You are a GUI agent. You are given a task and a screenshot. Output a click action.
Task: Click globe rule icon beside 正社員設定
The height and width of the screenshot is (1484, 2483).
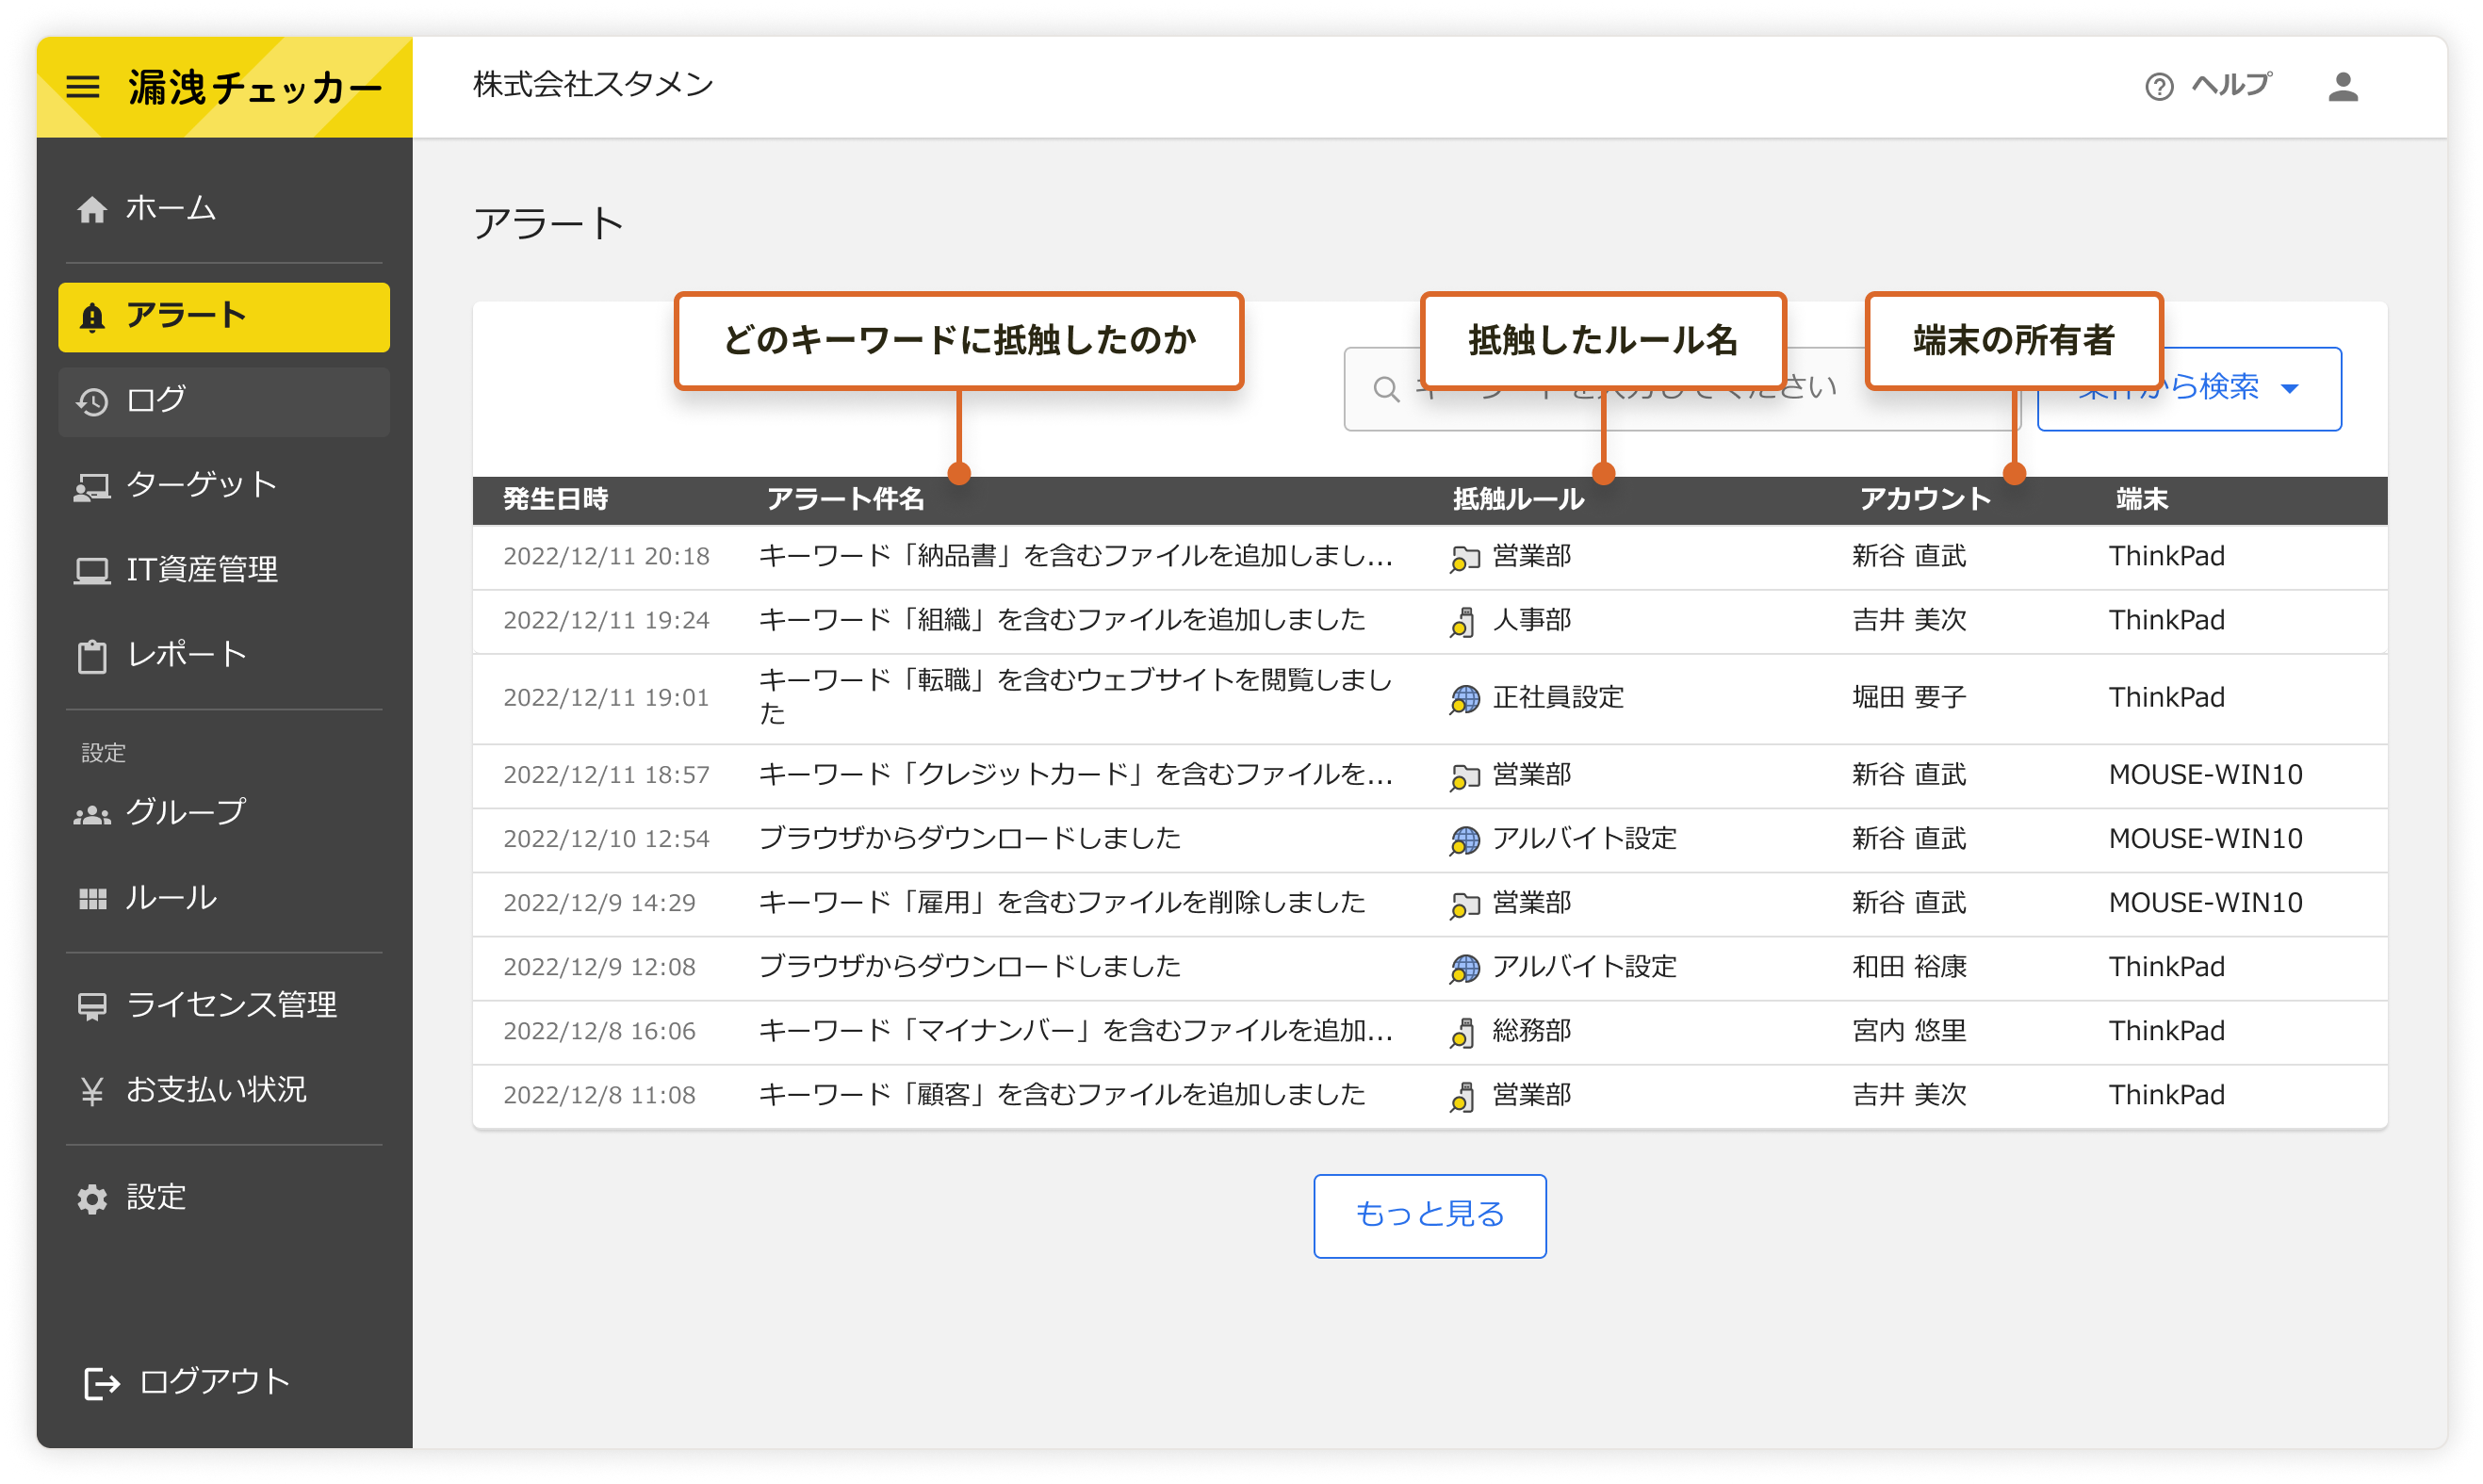(1463, 699)
